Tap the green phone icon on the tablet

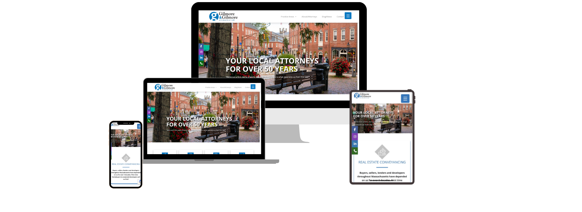[x=355, y=151]
